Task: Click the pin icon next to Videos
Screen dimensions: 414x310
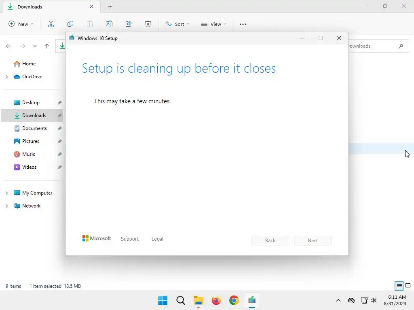Action: pos(60,167)
